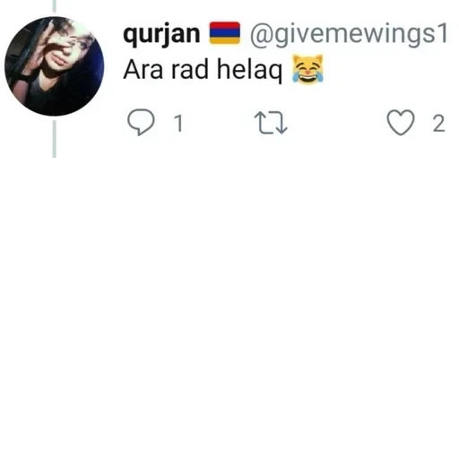Viewport: 459px width, 459px height.
Task: Click blank space between retweet and heart
Action: tap(337, 123)
